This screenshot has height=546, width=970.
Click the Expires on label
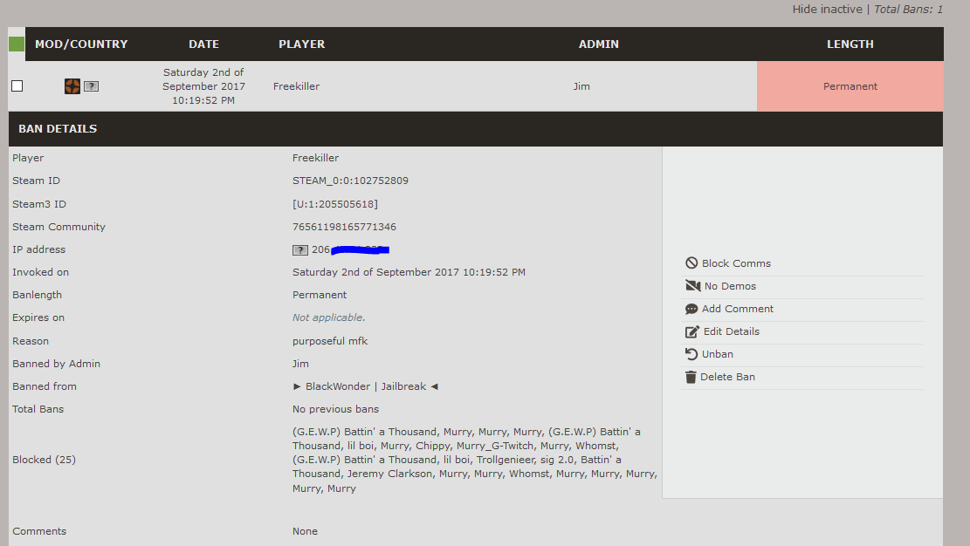(38, 317)
